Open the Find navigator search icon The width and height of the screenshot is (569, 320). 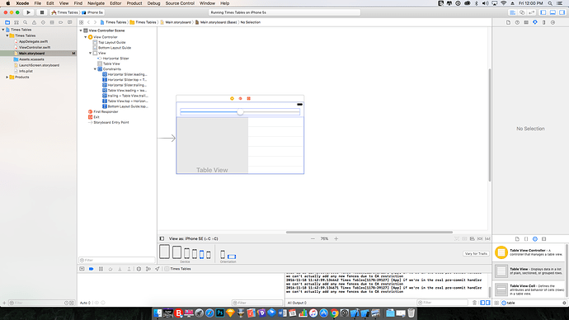(x=25, y=22)
